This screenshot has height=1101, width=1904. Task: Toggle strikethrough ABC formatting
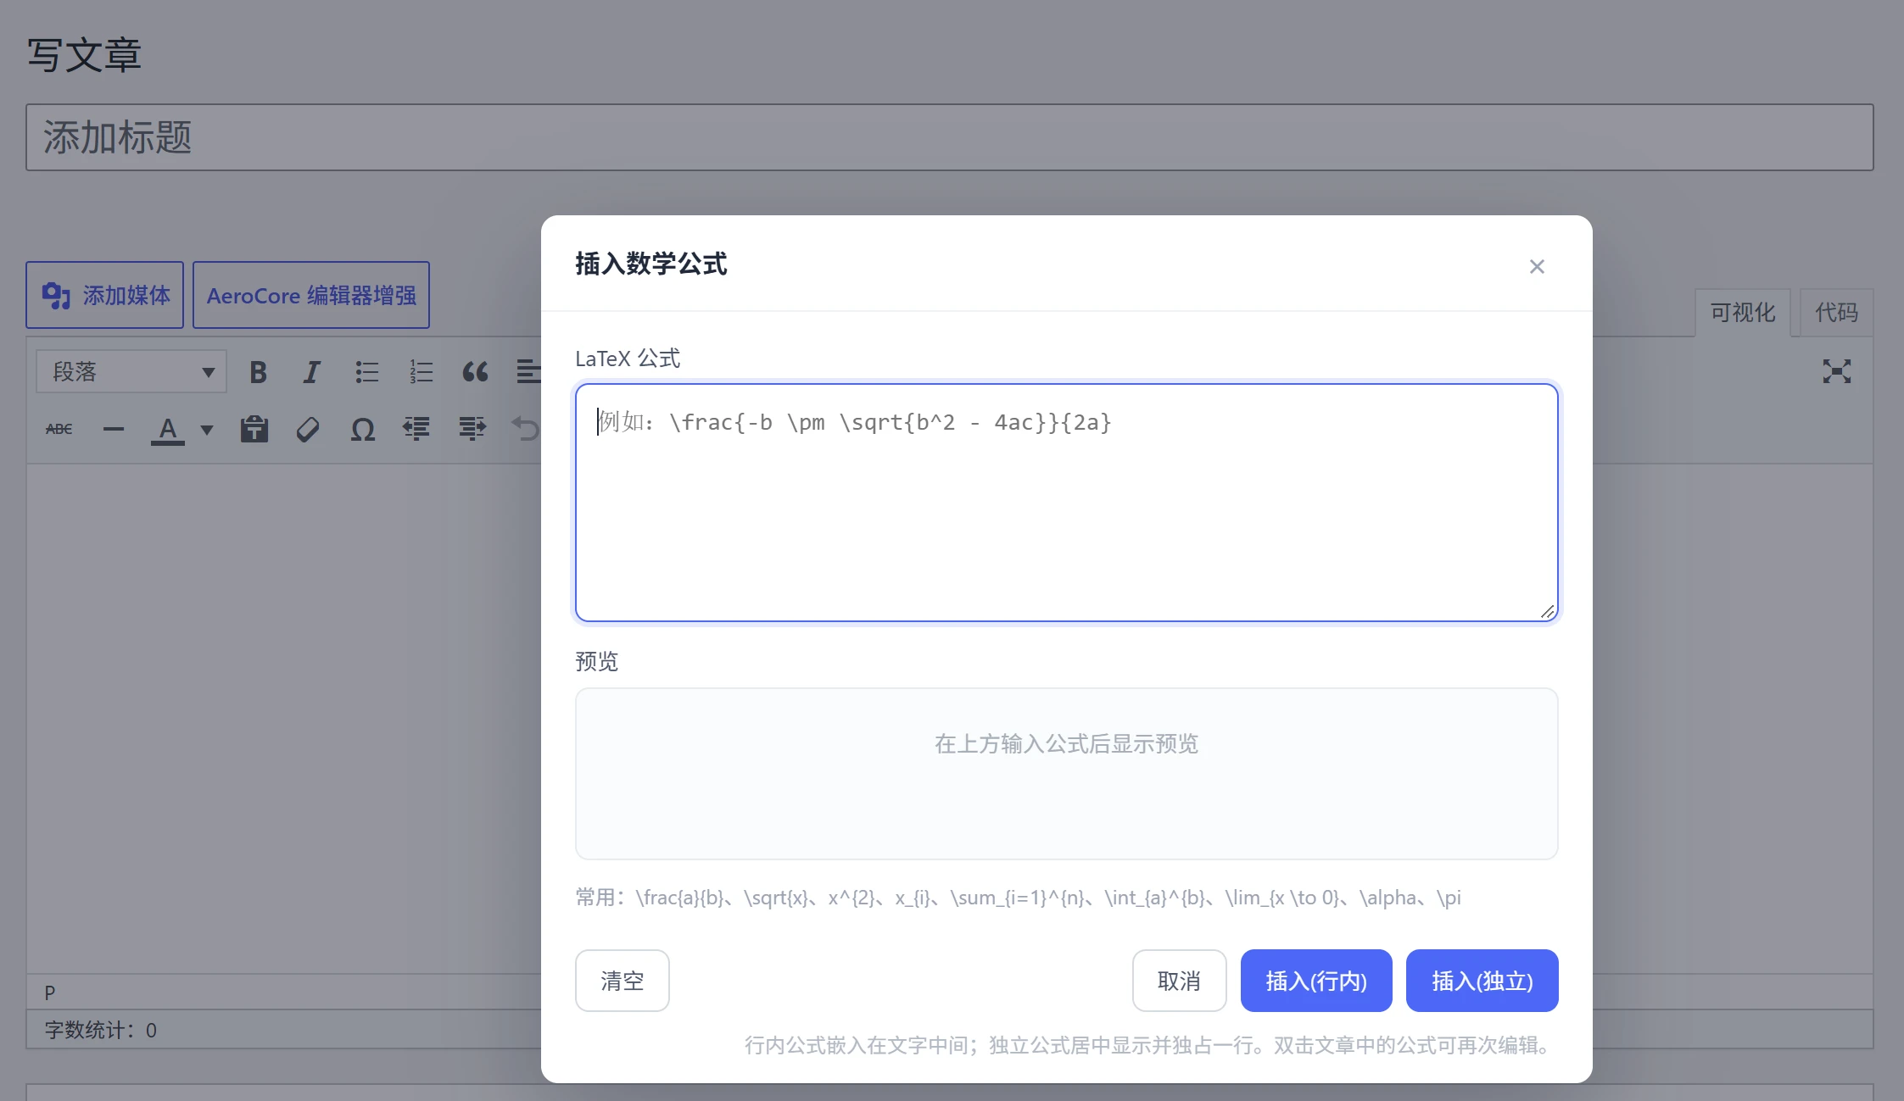[59, 430]
